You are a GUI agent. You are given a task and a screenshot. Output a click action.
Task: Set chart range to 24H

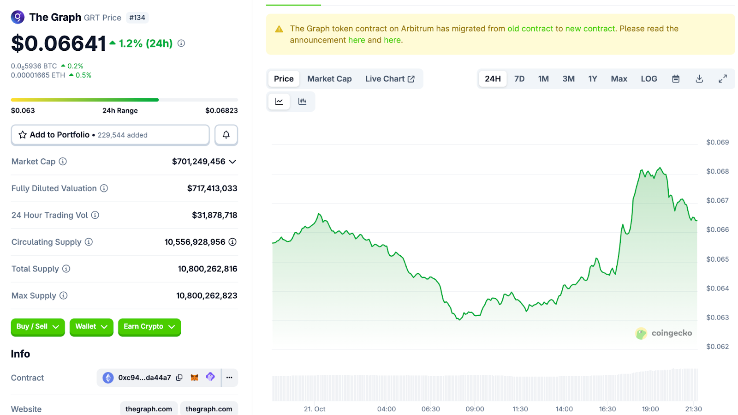(493, 79)
